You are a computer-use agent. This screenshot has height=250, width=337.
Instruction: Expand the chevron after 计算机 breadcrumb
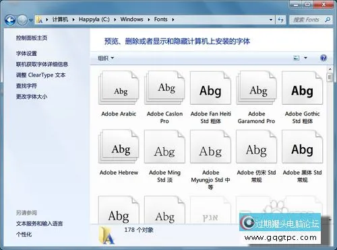tap(73, 19)
